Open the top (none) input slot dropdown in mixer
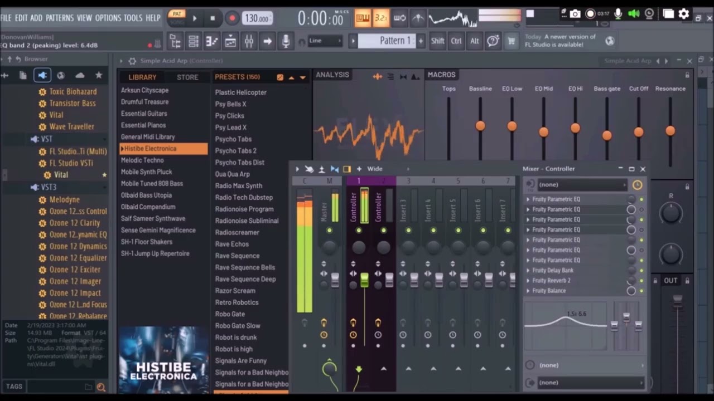The height and width of the screenshot is (401, 714). pos(582,185)
